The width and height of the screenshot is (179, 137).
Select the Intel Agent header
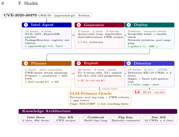click(47, 25)
